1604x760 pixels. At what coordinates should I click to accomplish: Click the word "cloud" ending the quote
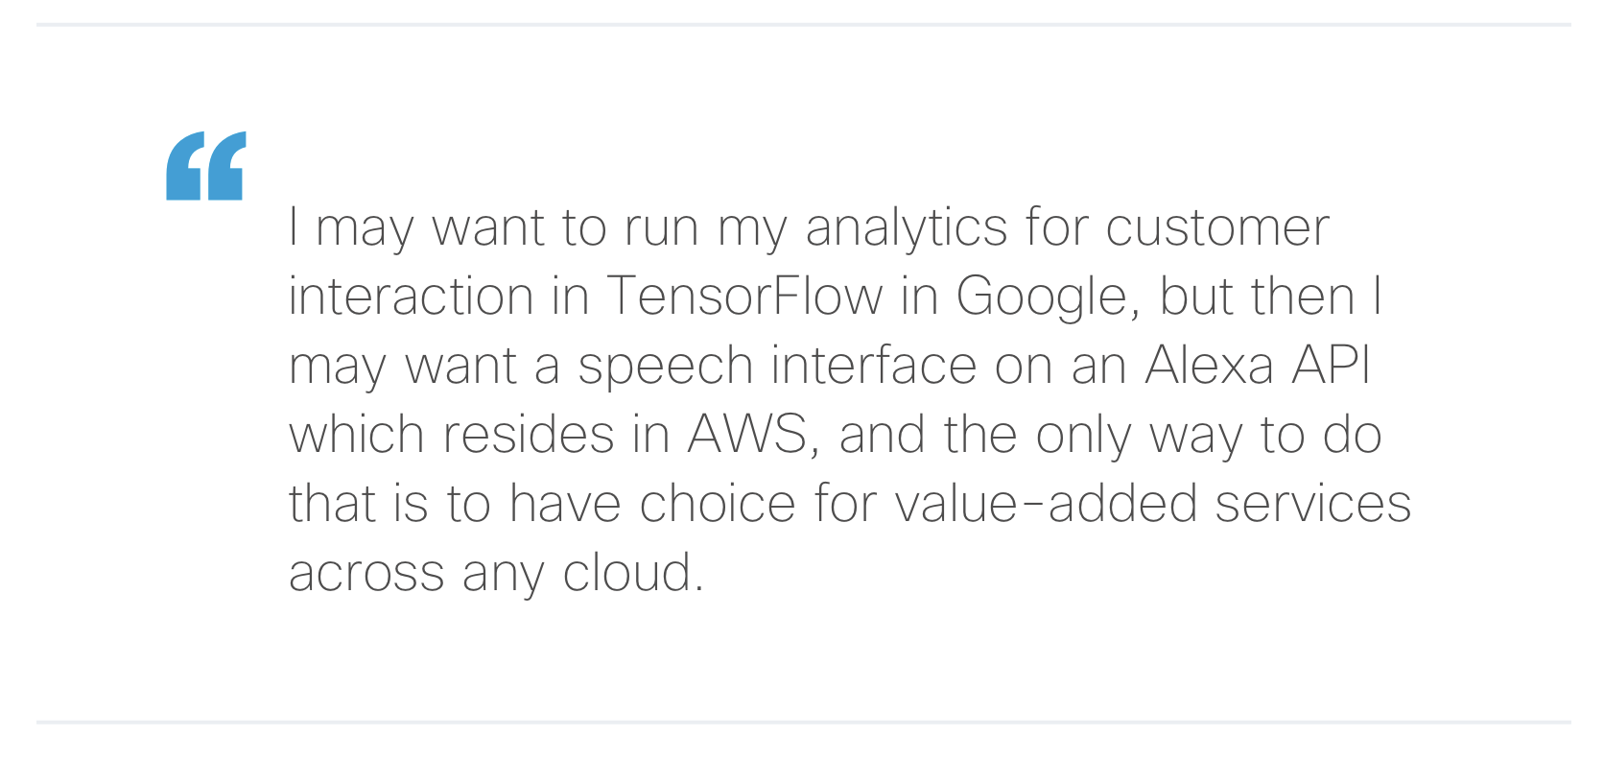[632, 573]
